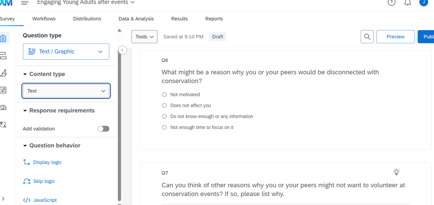
Task: Open the Tools dropdown menu
Action: pyautogui.click(x=145, y=37)
